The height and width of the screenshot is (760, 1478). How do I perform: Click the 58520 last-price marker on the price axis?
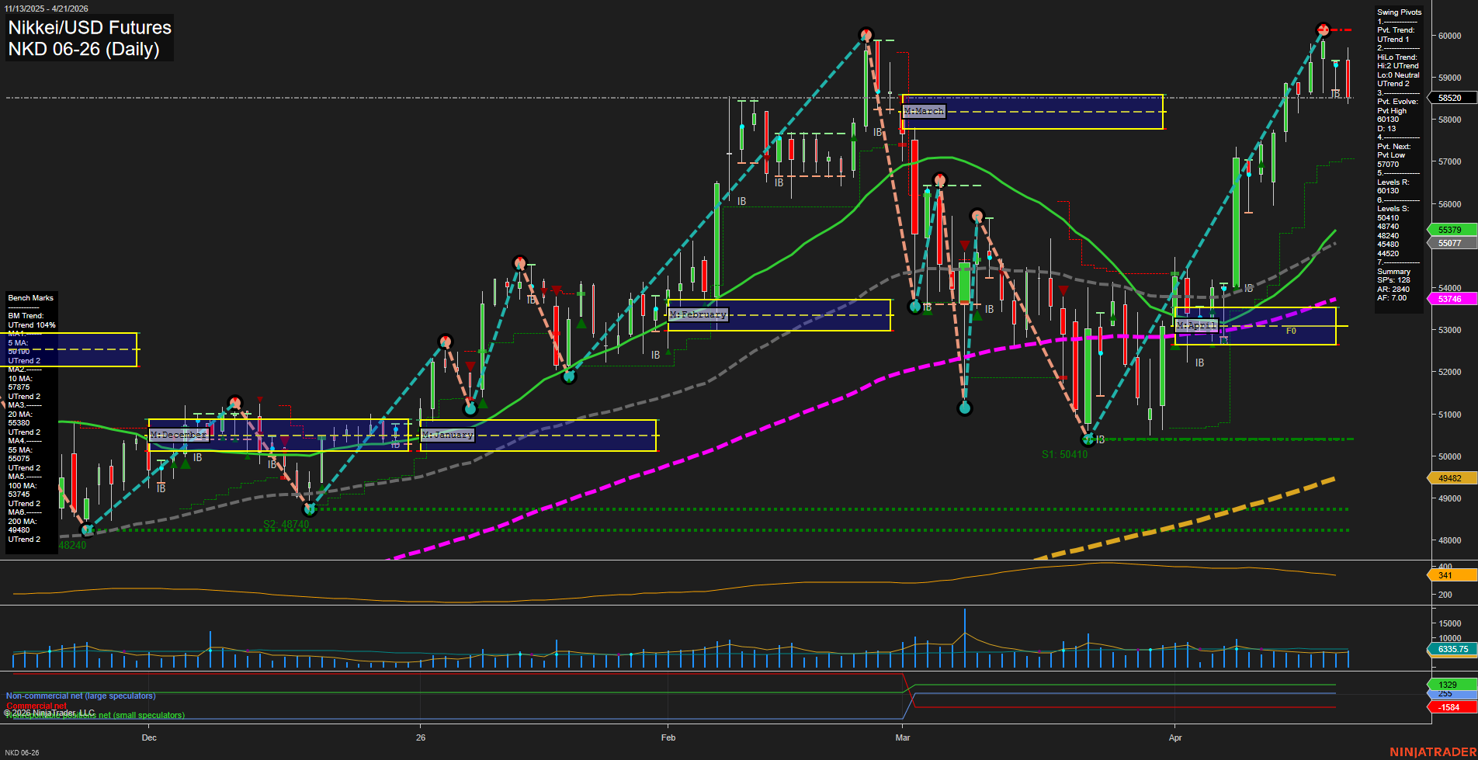(x=1450, y=98)
